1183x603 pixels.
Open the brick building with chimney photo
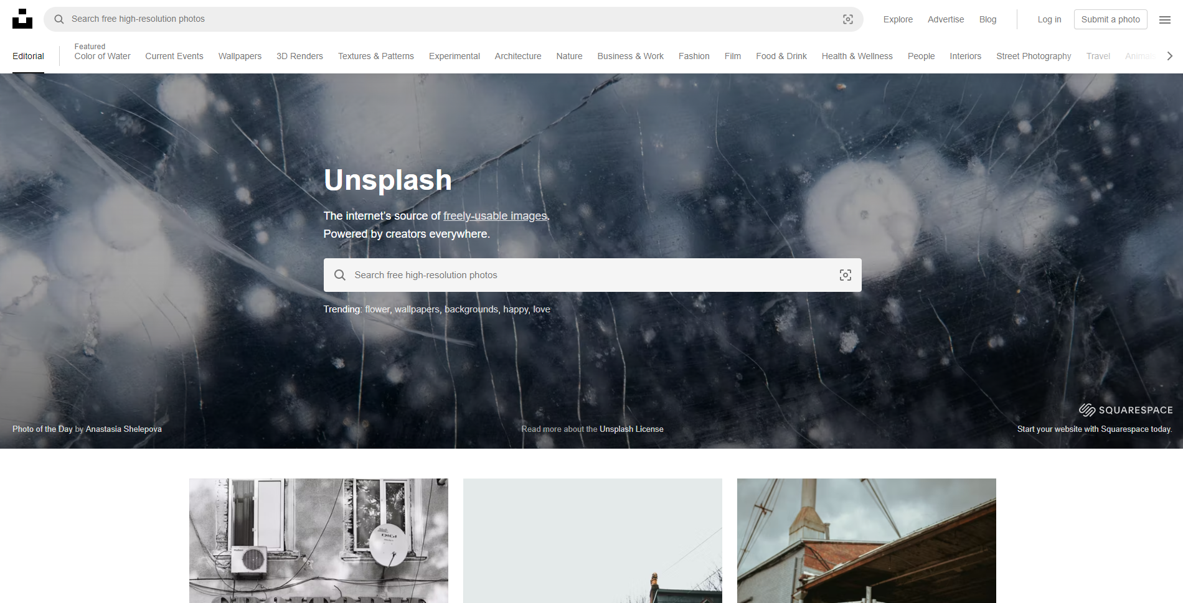(x=867, y=541)
